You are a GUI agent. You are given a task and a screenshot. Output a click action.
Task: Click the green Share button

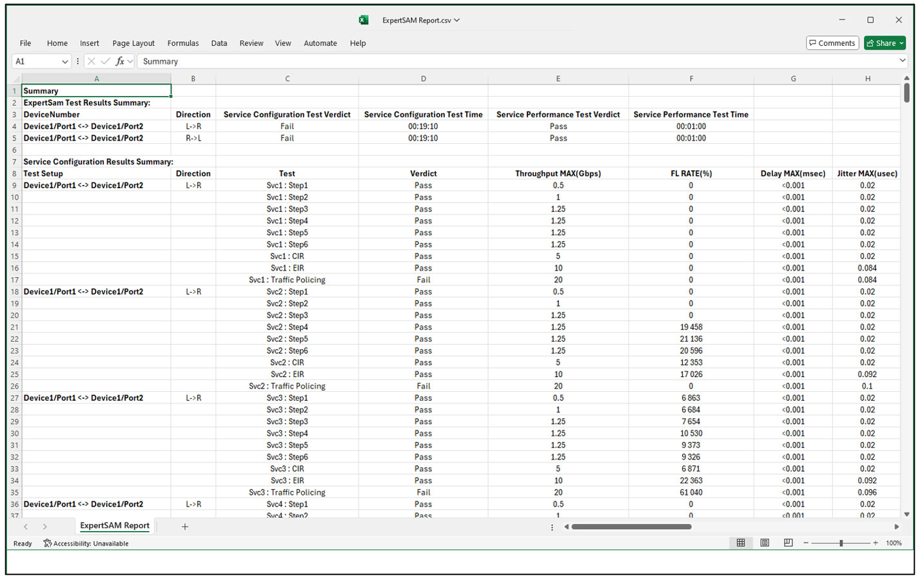pyautogui.click(x=885, y=43)
